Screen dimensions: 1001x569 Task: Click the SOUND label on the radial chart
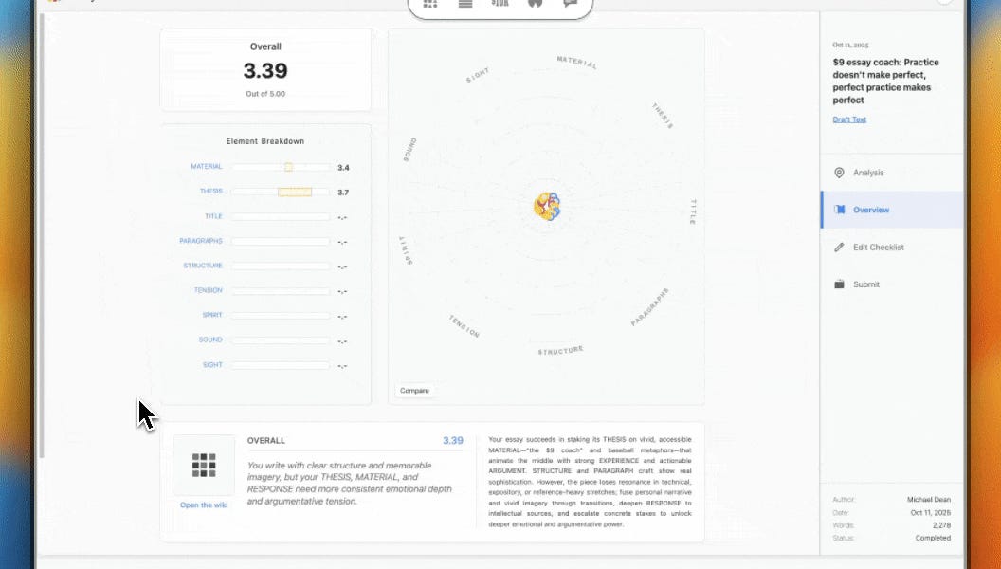point(409,150)
